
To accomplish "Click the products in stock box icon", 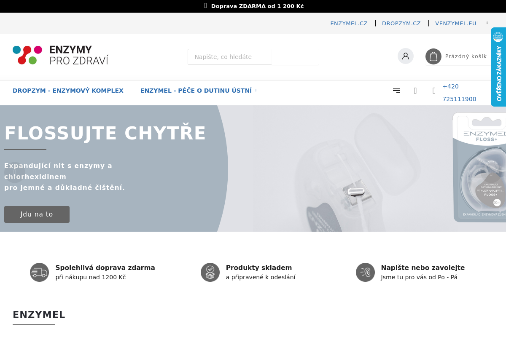I will [x=210, y=273].
